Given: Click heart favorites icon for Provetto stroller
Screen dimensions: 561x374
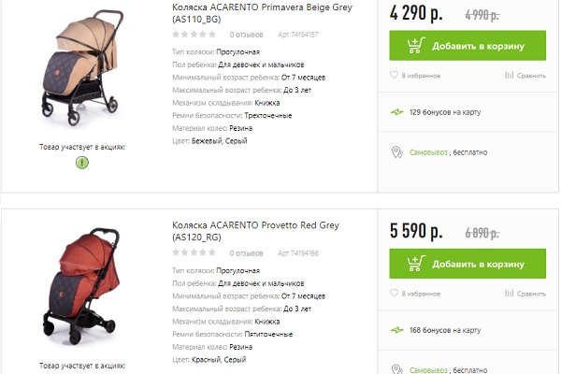Looking at the screenshot, I should [395, 294].
